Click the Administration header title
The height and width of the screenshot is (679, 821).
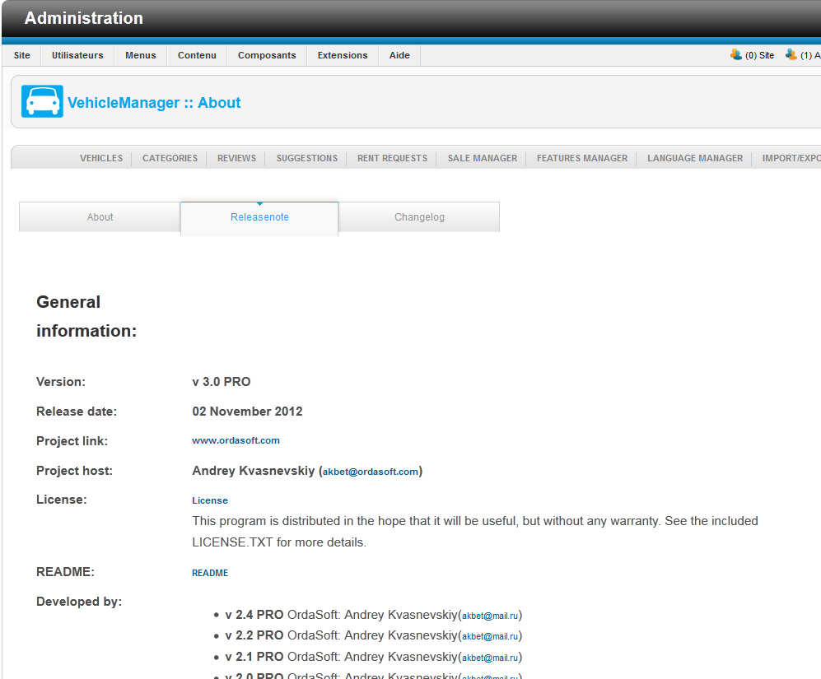(x=84, y=18)
